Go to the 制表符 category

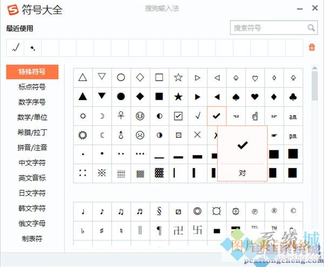32,238
